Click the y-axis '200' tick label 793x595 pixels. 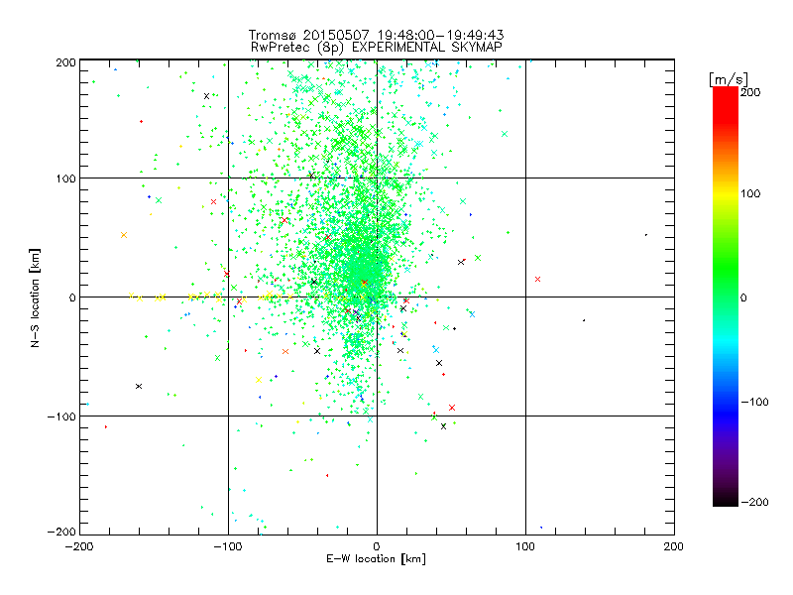(66, 62)
